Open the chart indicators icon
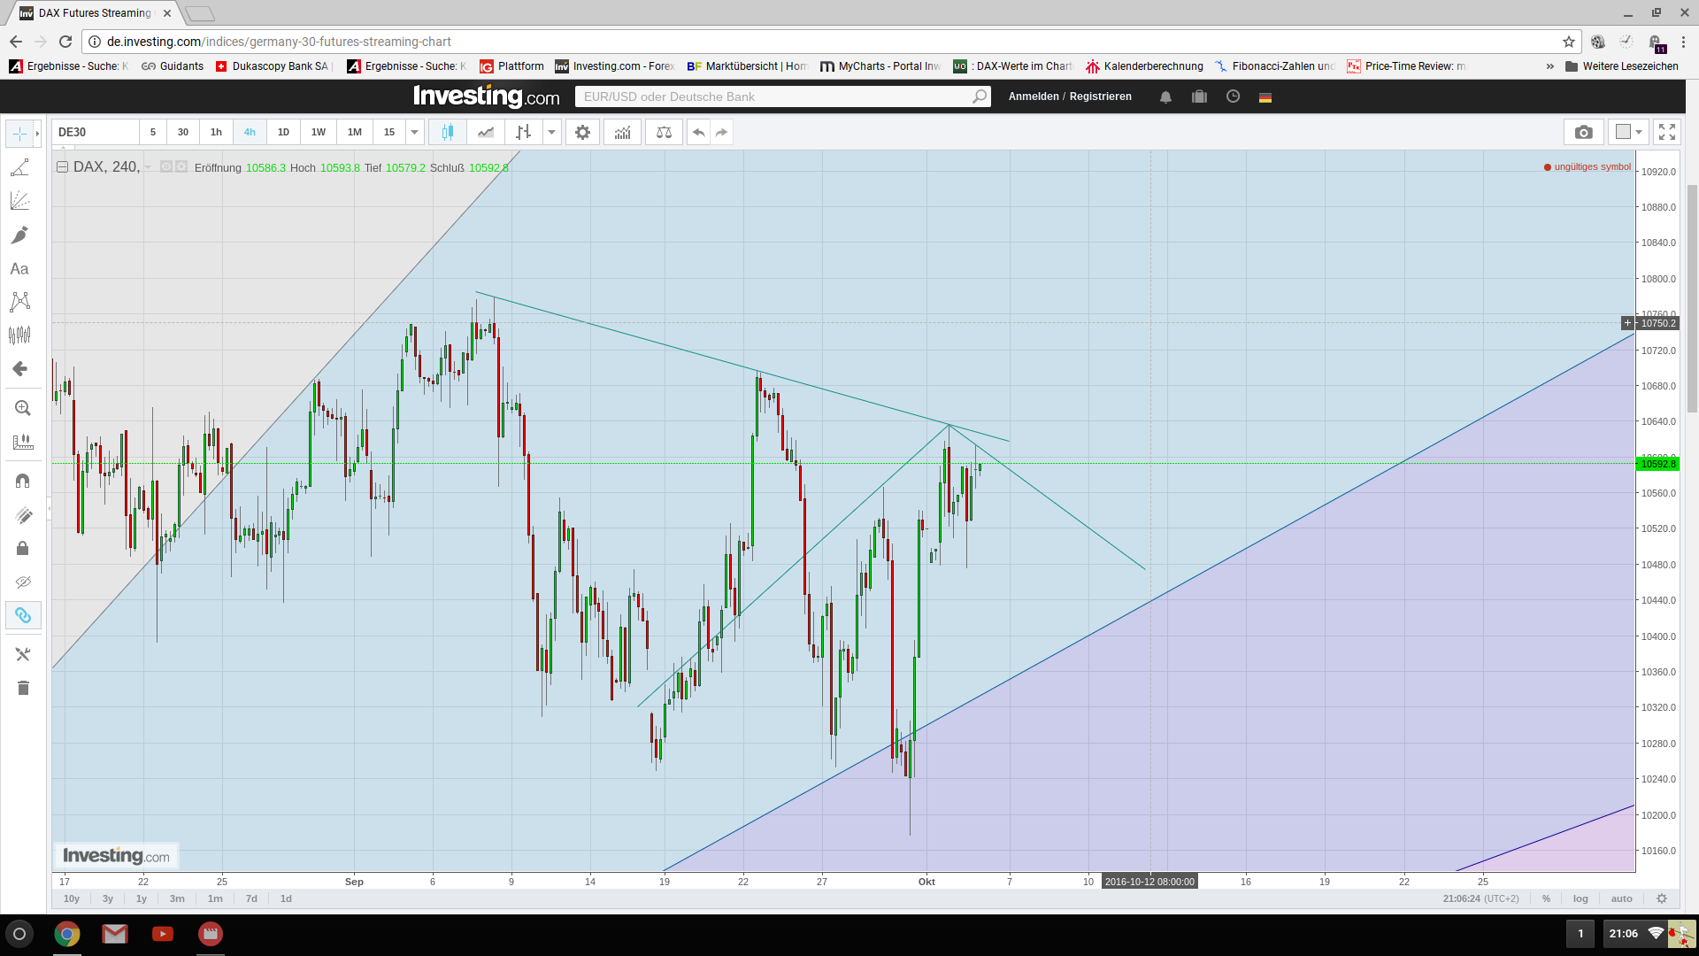 (623, 133)
